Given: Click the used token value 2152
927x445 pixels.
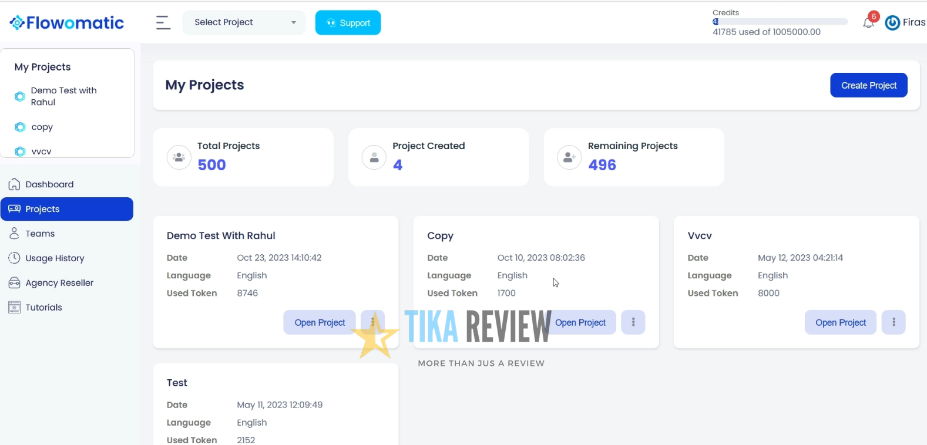Looking at the screenshot, I should click(246, 440).
